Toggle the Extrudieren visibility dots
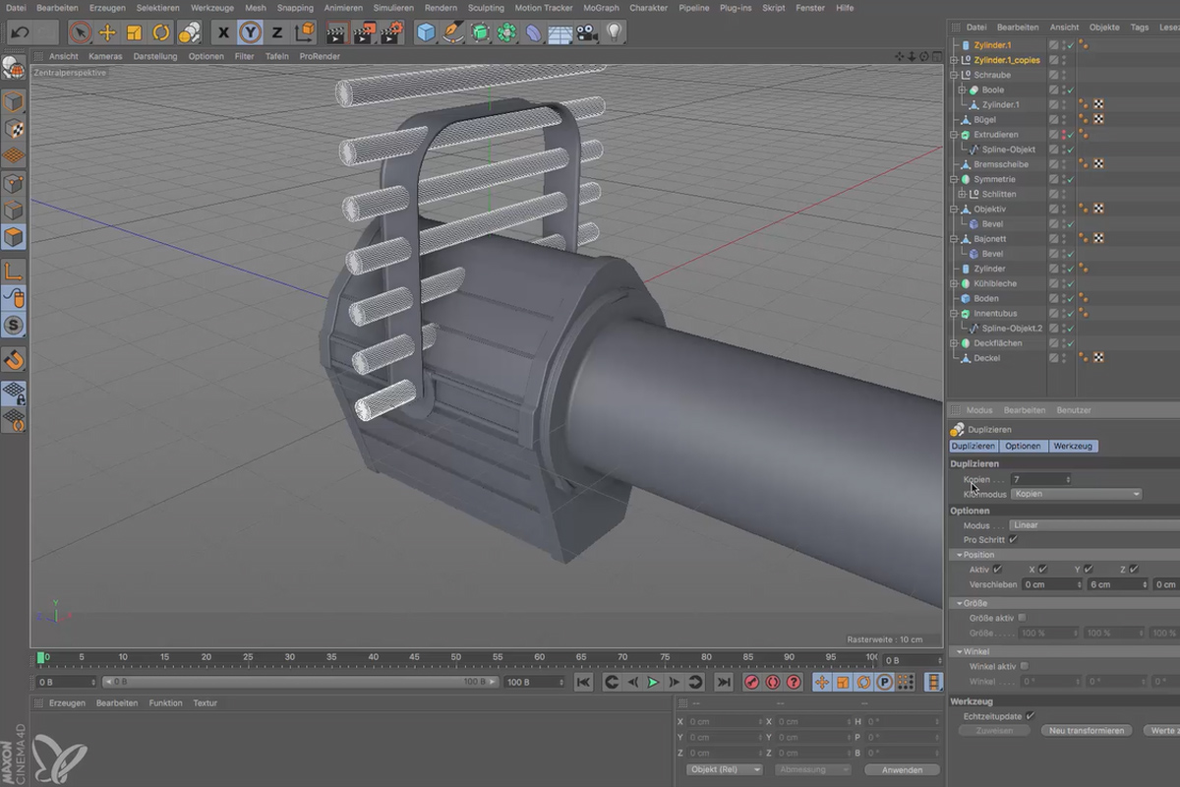 (1063, 135)
